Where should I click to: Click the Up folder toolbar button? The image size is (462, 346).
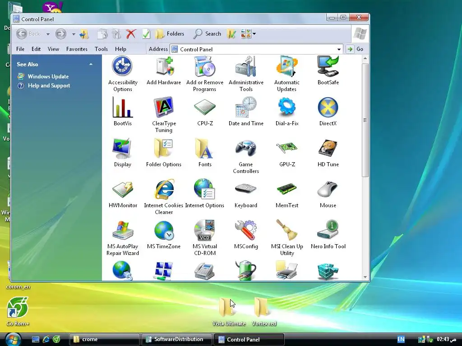tap(84, 34)
